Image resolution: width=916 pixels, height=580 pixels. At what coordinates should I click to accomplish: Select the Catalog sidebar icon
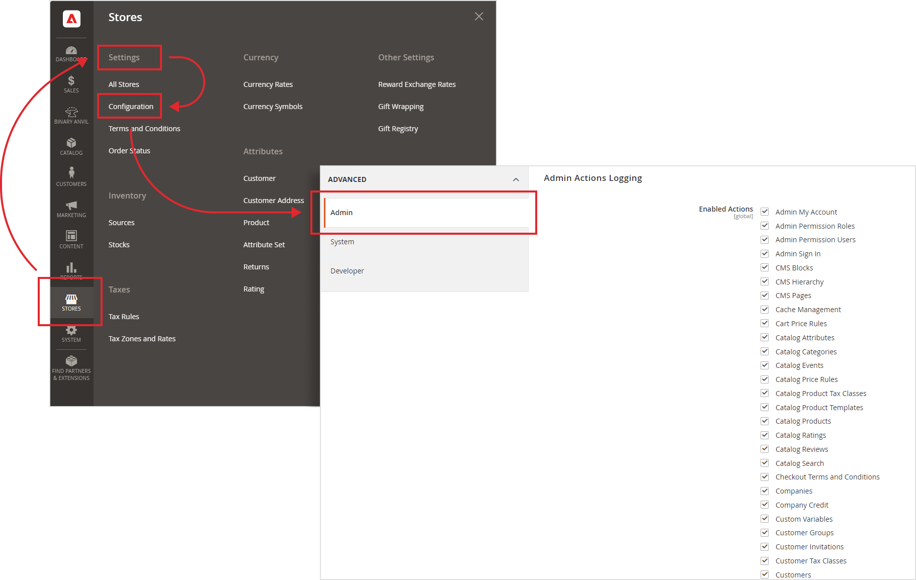pyautogui.click(x=71, y=146)
